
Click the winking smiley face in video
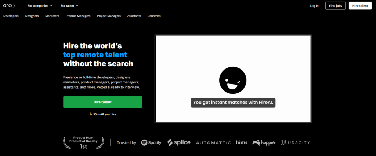(232, 80)
